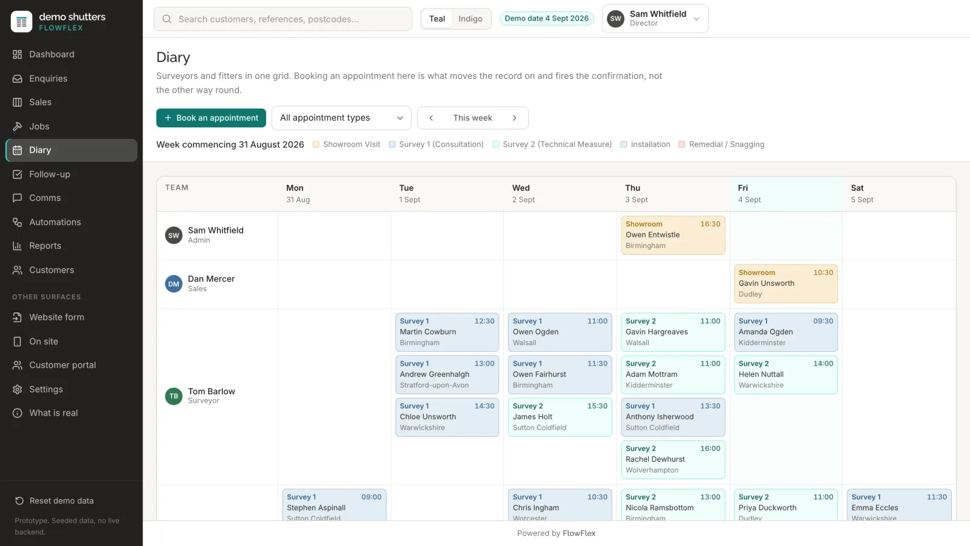The image size is (970, 546).
Task: Click the On site phone icon
Action: point(18,342)
